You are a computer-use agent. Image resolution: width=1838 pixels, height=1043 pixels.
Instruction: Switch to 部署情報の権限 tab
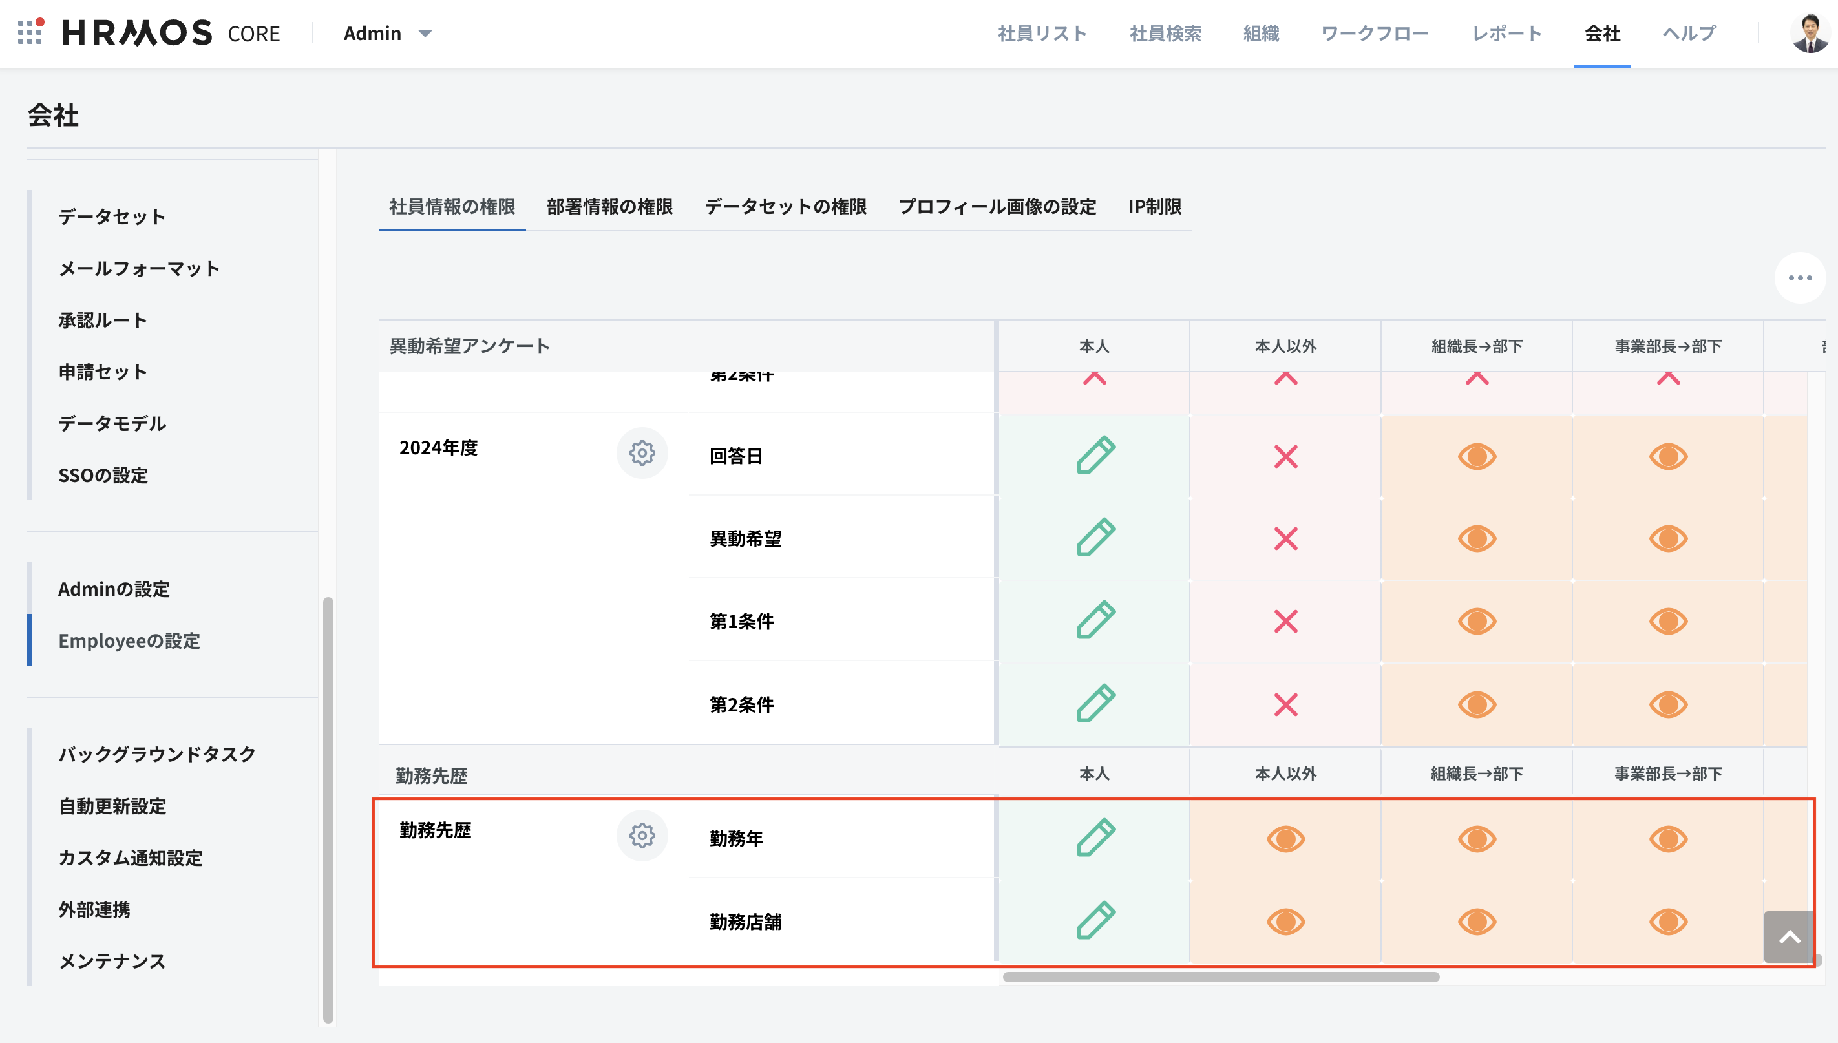[x=609, y=207]
